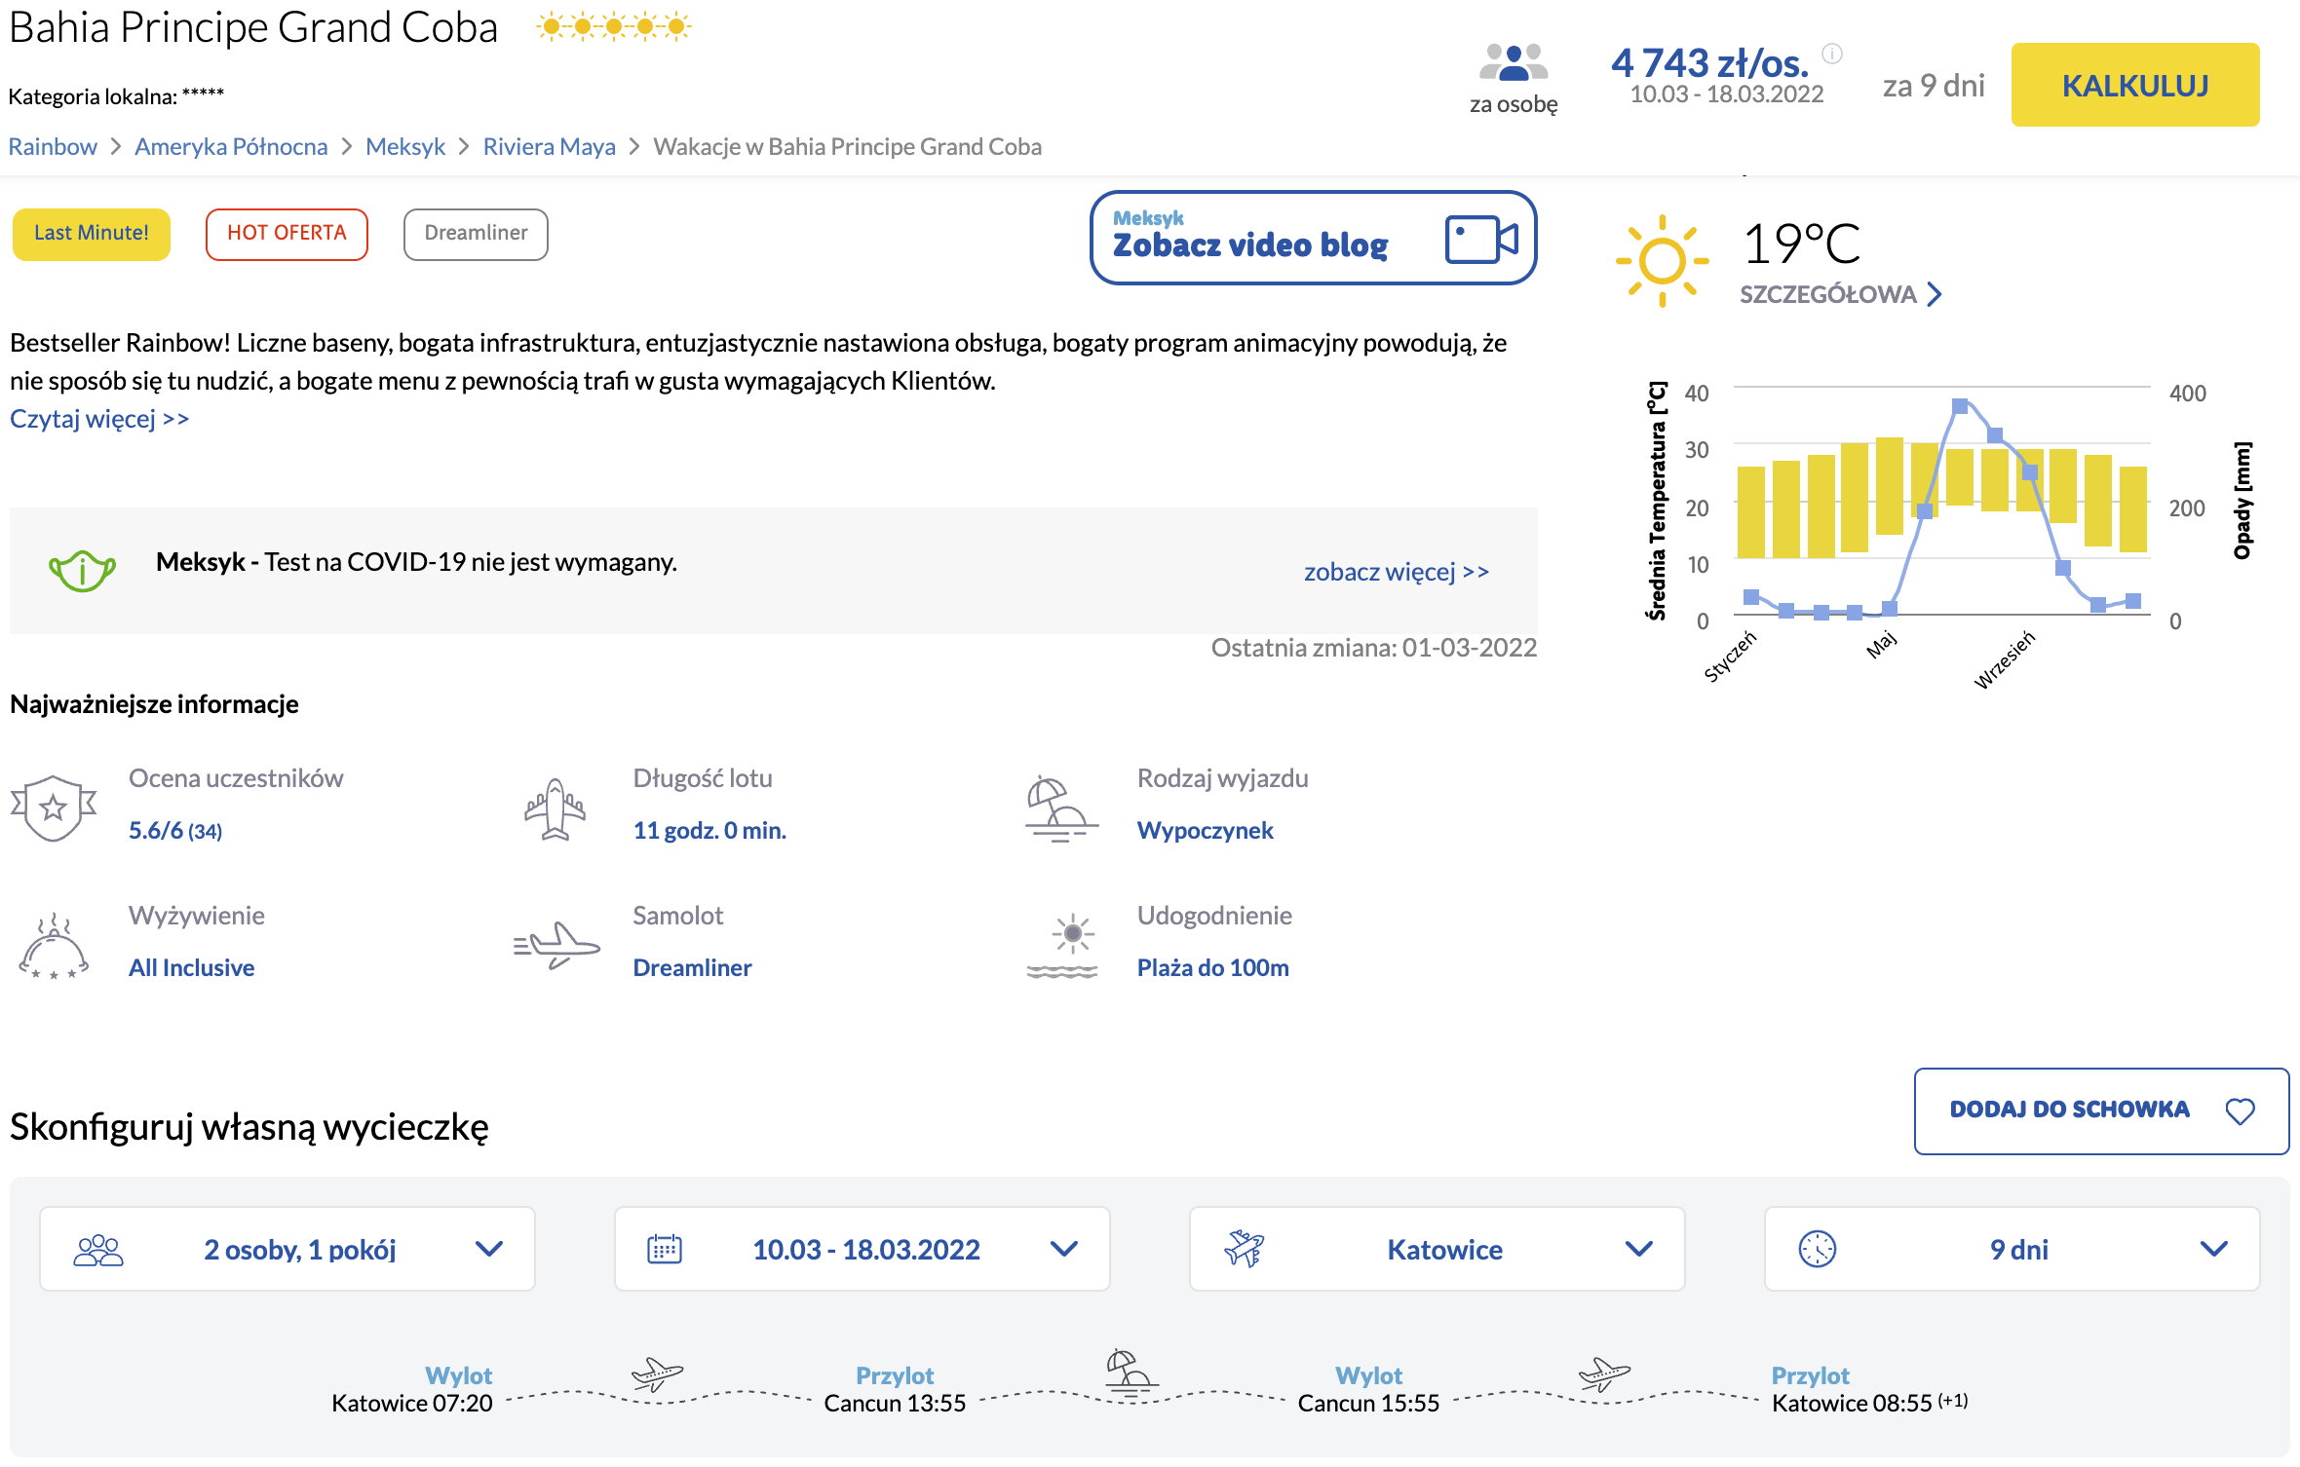The height and width of the screenshot is (1467, 2300).
Task: Click the Katowice 07:20 departure text
Action: (x=411, y=1404)
